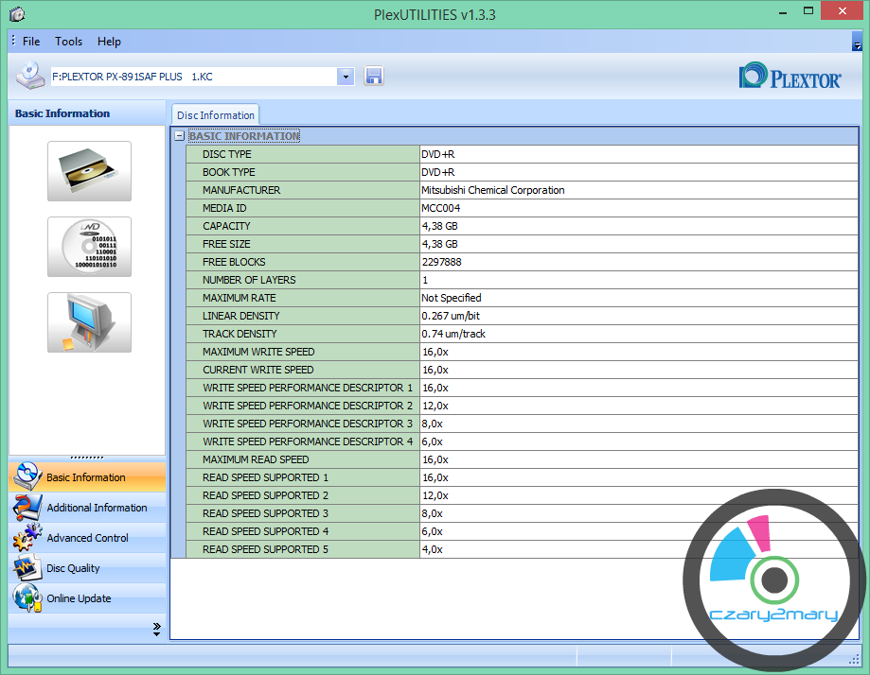Open Advanced Control panel
This screenshot has height=675, width=870.
87,538
